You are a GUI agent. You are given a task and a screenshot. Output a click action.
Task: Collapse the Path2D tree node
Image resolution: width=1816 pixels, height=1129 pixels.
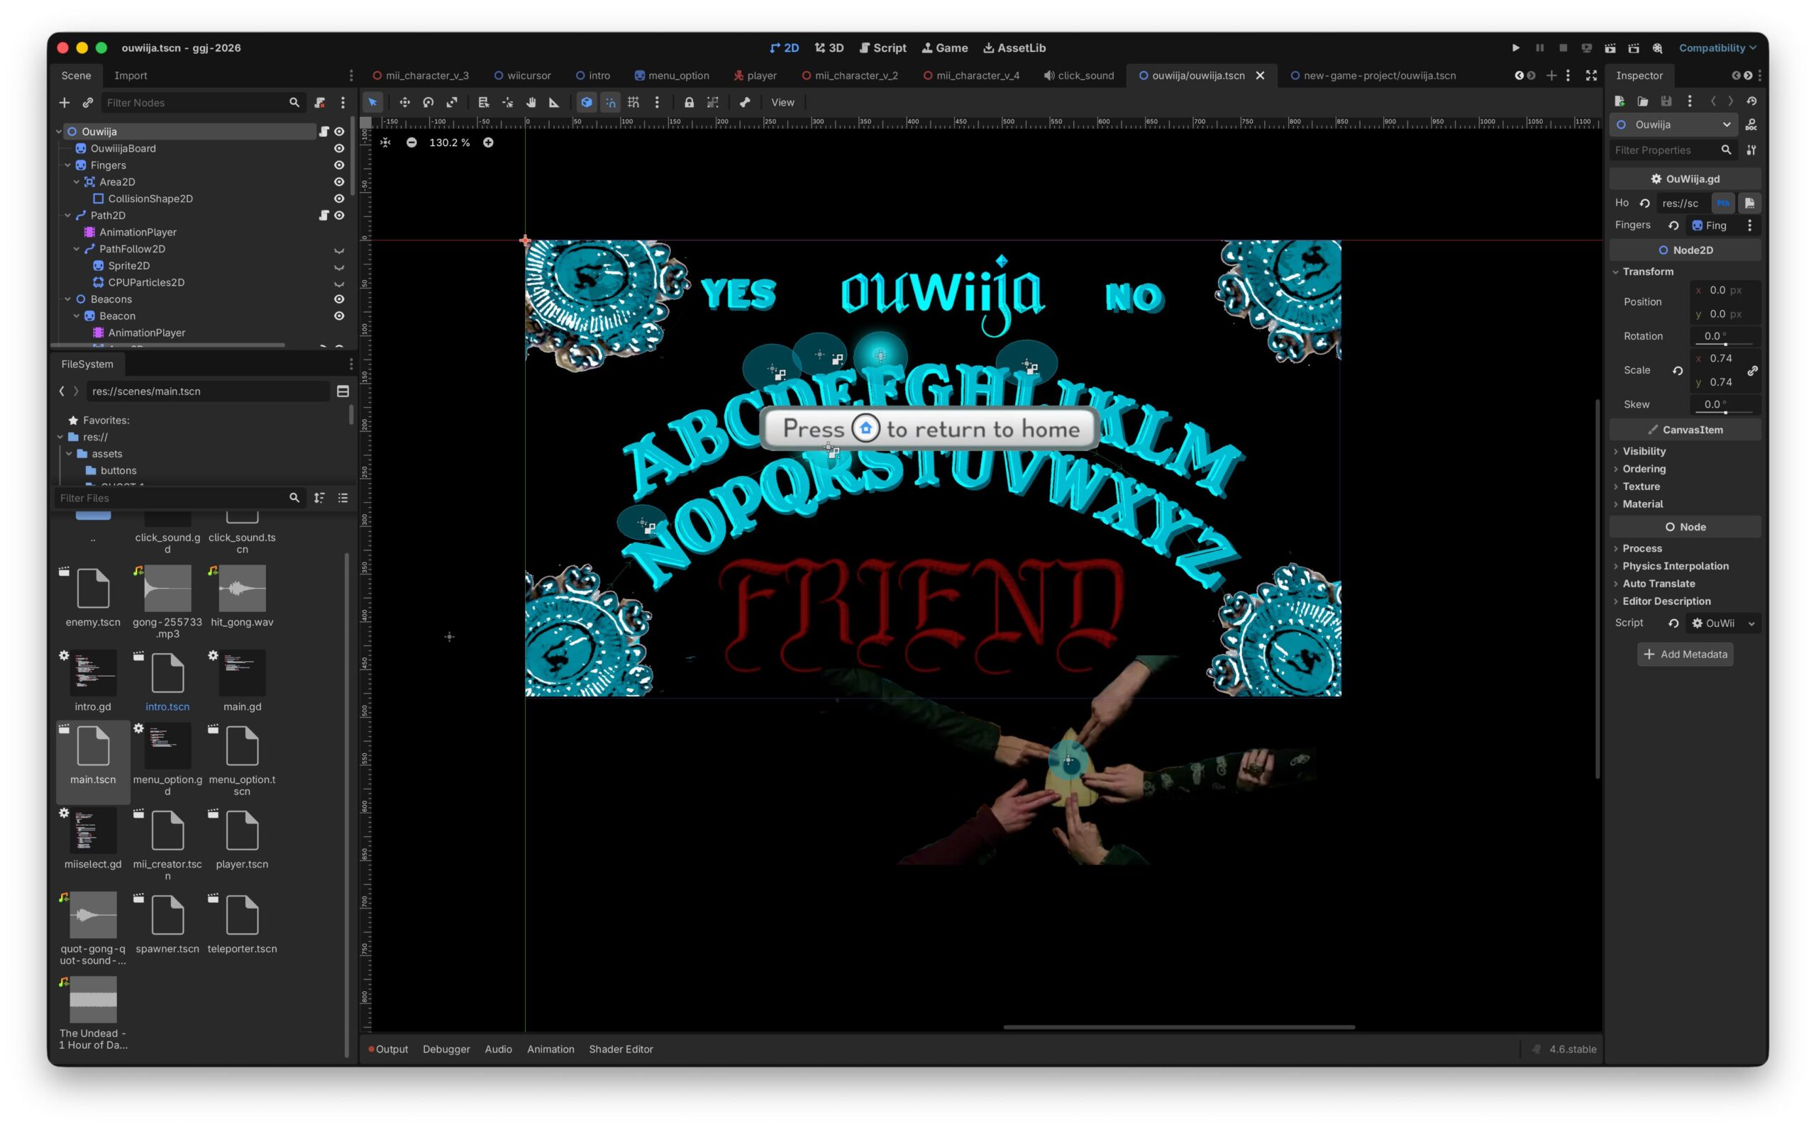tap(68, 216)
